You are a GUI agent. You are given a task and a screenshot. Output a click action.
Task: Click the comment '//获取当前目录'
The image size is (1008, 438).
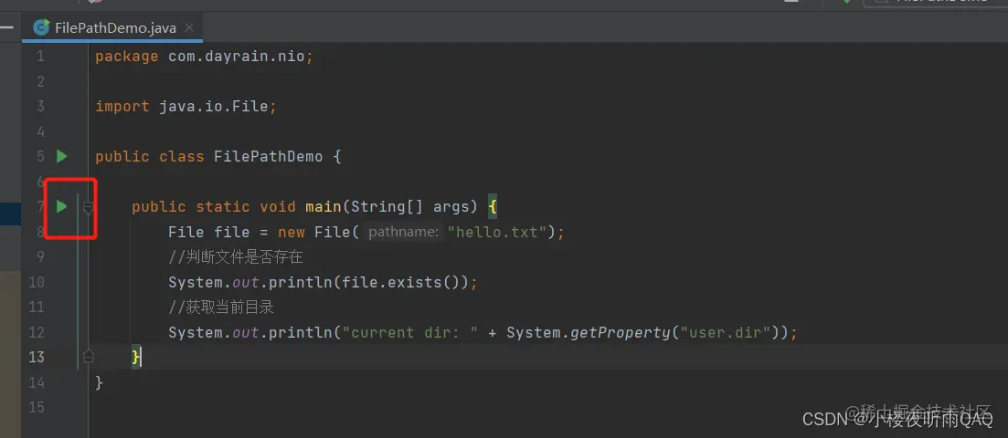[221, 308]
